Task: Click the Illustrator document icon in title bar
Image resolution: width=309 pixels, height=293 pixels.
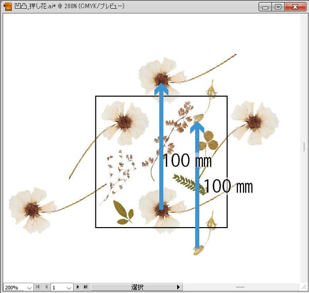Action: 7,7
